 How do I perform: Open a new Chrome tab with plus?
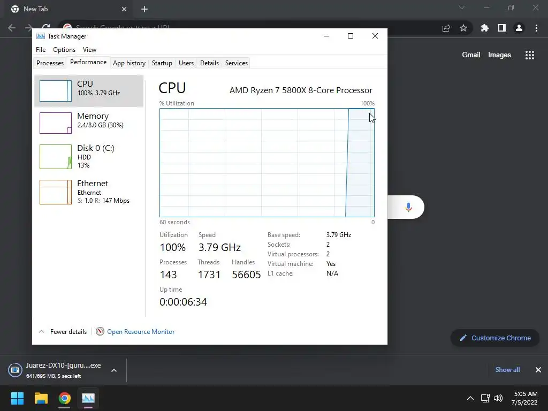coord(144,9)
